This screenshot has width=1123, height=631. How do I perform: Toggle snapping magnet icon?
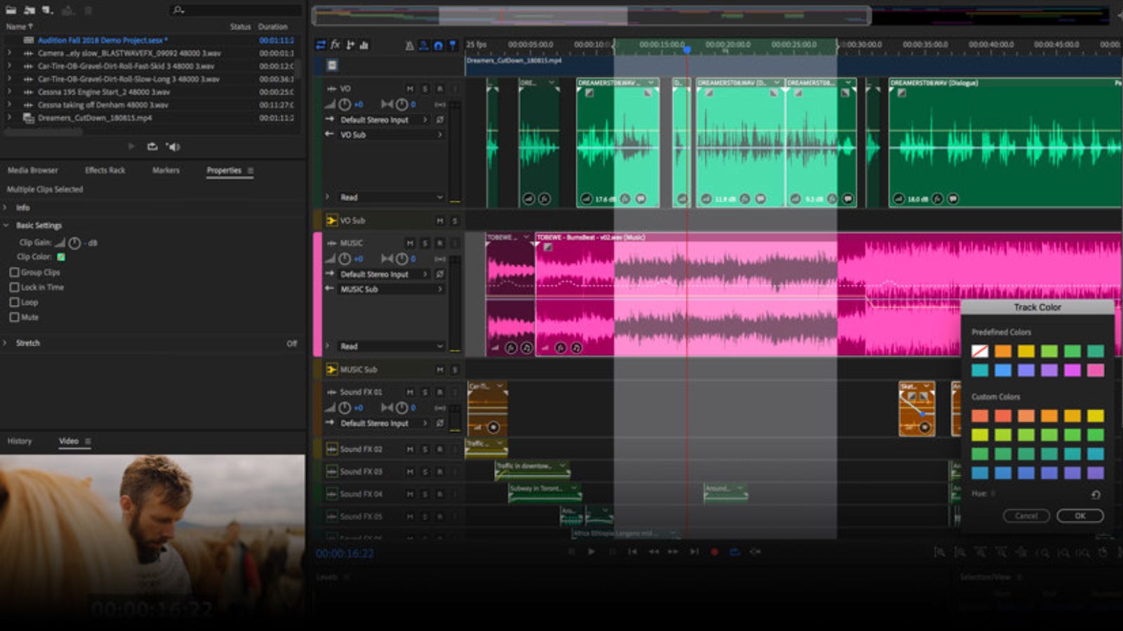pyautogui.click(x=438, y=46)
